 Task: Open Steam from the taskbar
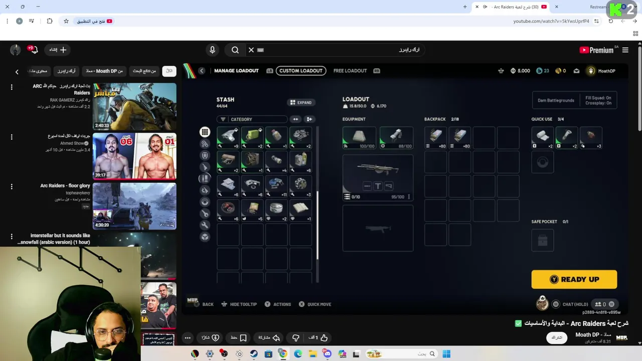point(254,354)
